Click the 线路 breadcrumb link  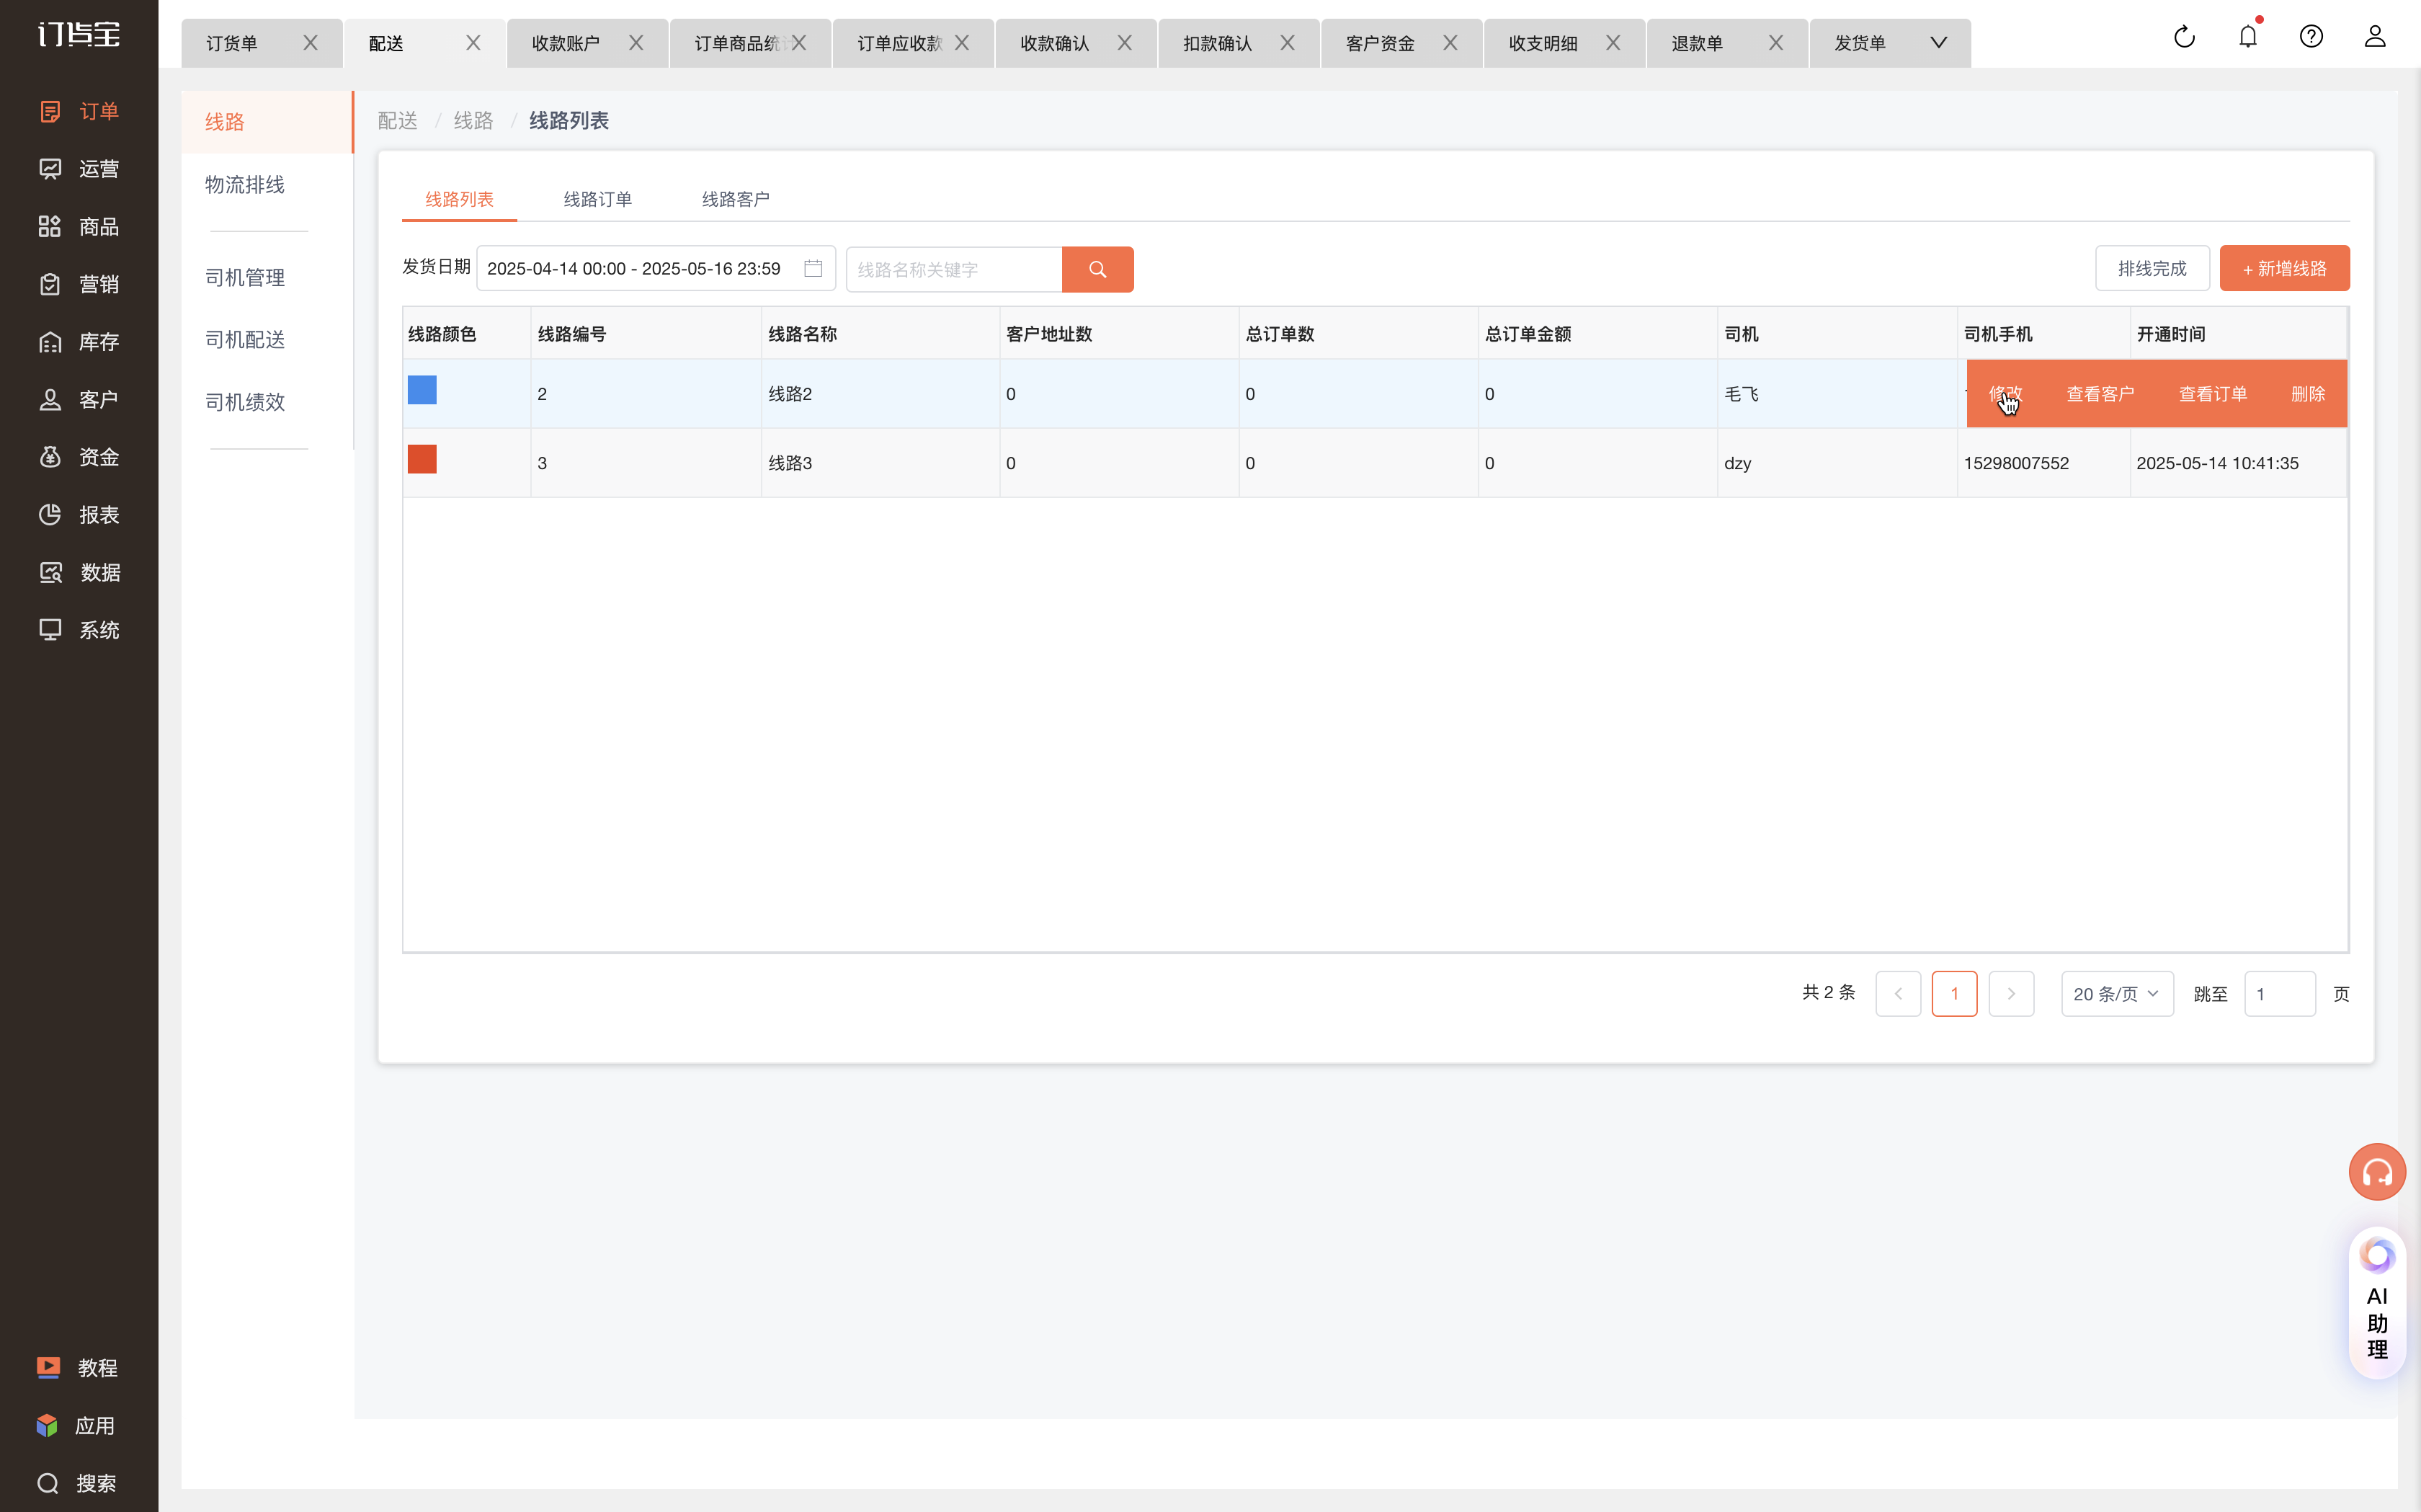click(474, 121)
